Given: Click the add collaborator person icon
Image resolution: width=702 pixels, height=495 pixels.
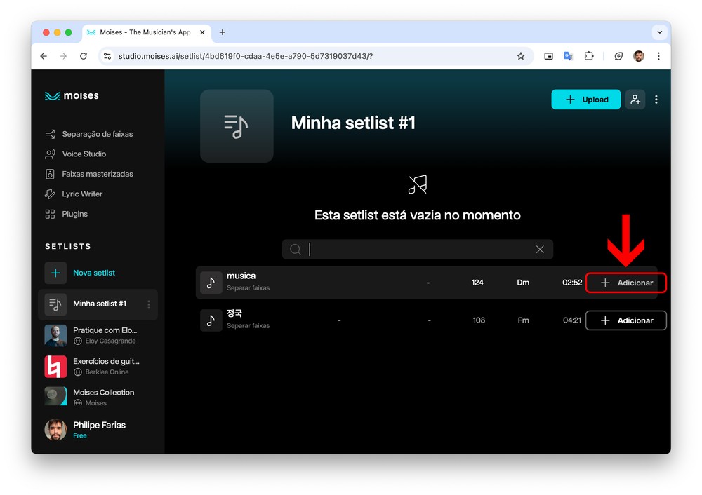Looking at the screenshot, I should [x=635, y=100].
